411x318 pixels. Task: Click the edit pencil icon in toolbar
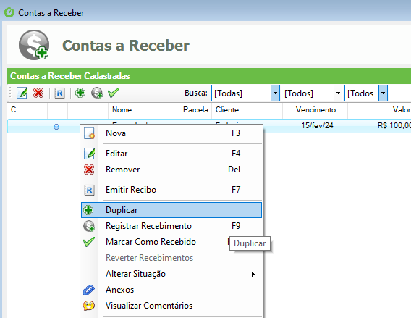click(22, 93)
